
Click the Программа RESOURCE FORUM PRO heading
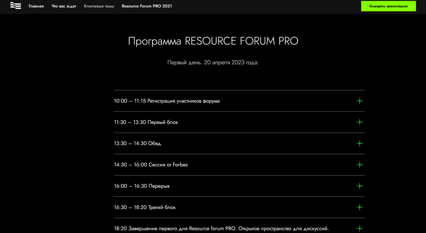pos(213,41)
